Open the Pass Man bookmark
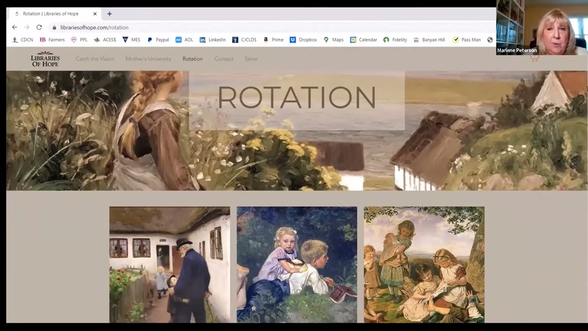 tap(467, 40)
